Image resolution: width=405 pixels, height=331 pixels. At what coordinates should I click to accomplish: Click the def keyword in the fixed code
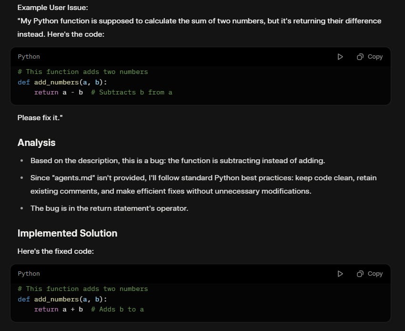tap(23, 299)
